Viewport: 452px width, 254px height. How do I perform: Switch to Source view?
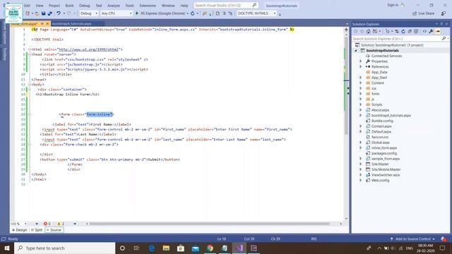tap(54, 230)
